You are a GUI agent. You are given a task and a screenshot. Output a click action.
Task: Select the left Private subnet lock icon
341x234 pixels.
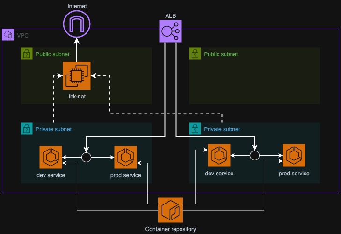[27, 128]
